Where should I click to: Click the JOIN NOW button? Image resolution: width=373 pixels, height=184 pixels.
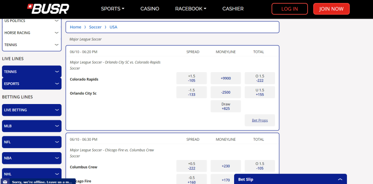(331, 9)
